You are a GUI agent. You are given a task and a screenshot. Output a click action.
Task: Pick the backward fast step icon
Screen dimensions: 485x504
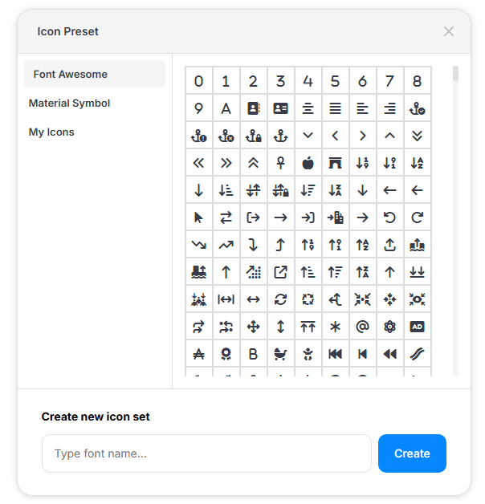(x=335, y=354)
